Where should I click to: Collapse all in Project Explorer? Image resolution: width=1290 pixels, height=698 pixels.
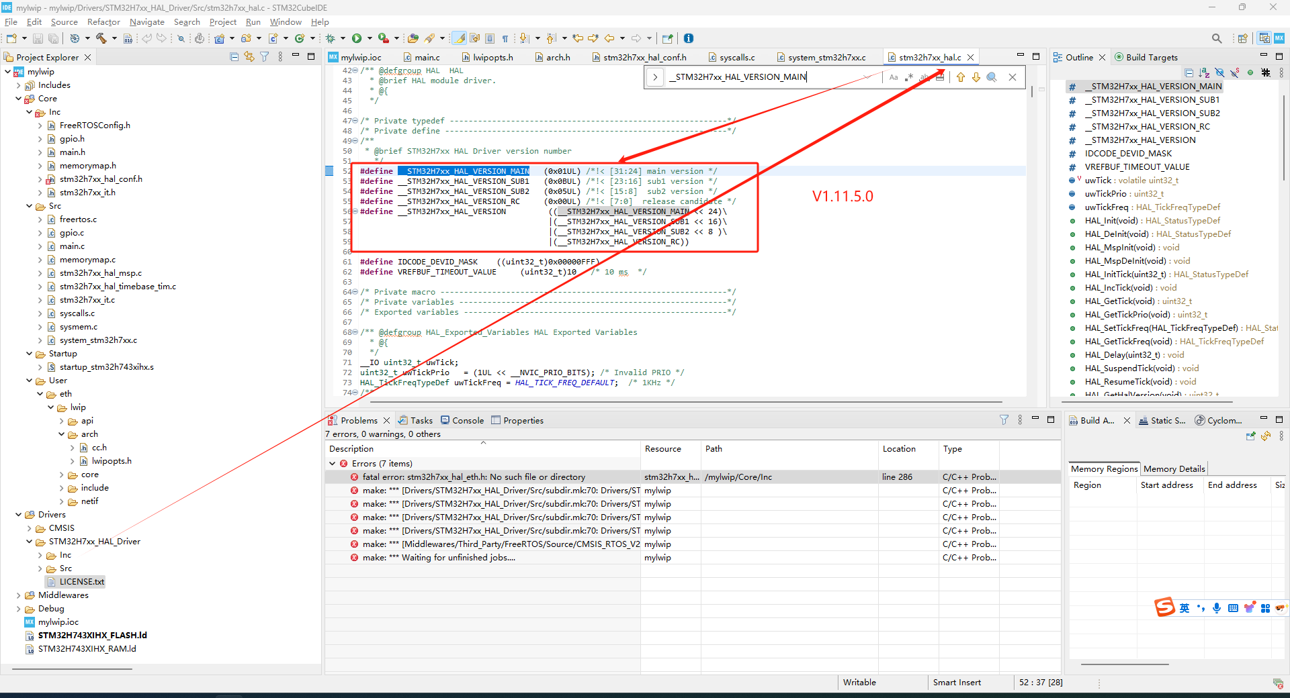234,57
